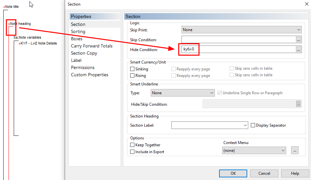311x180 pixels.
Task: Enable the Rising checkbox
Action: 132,75
